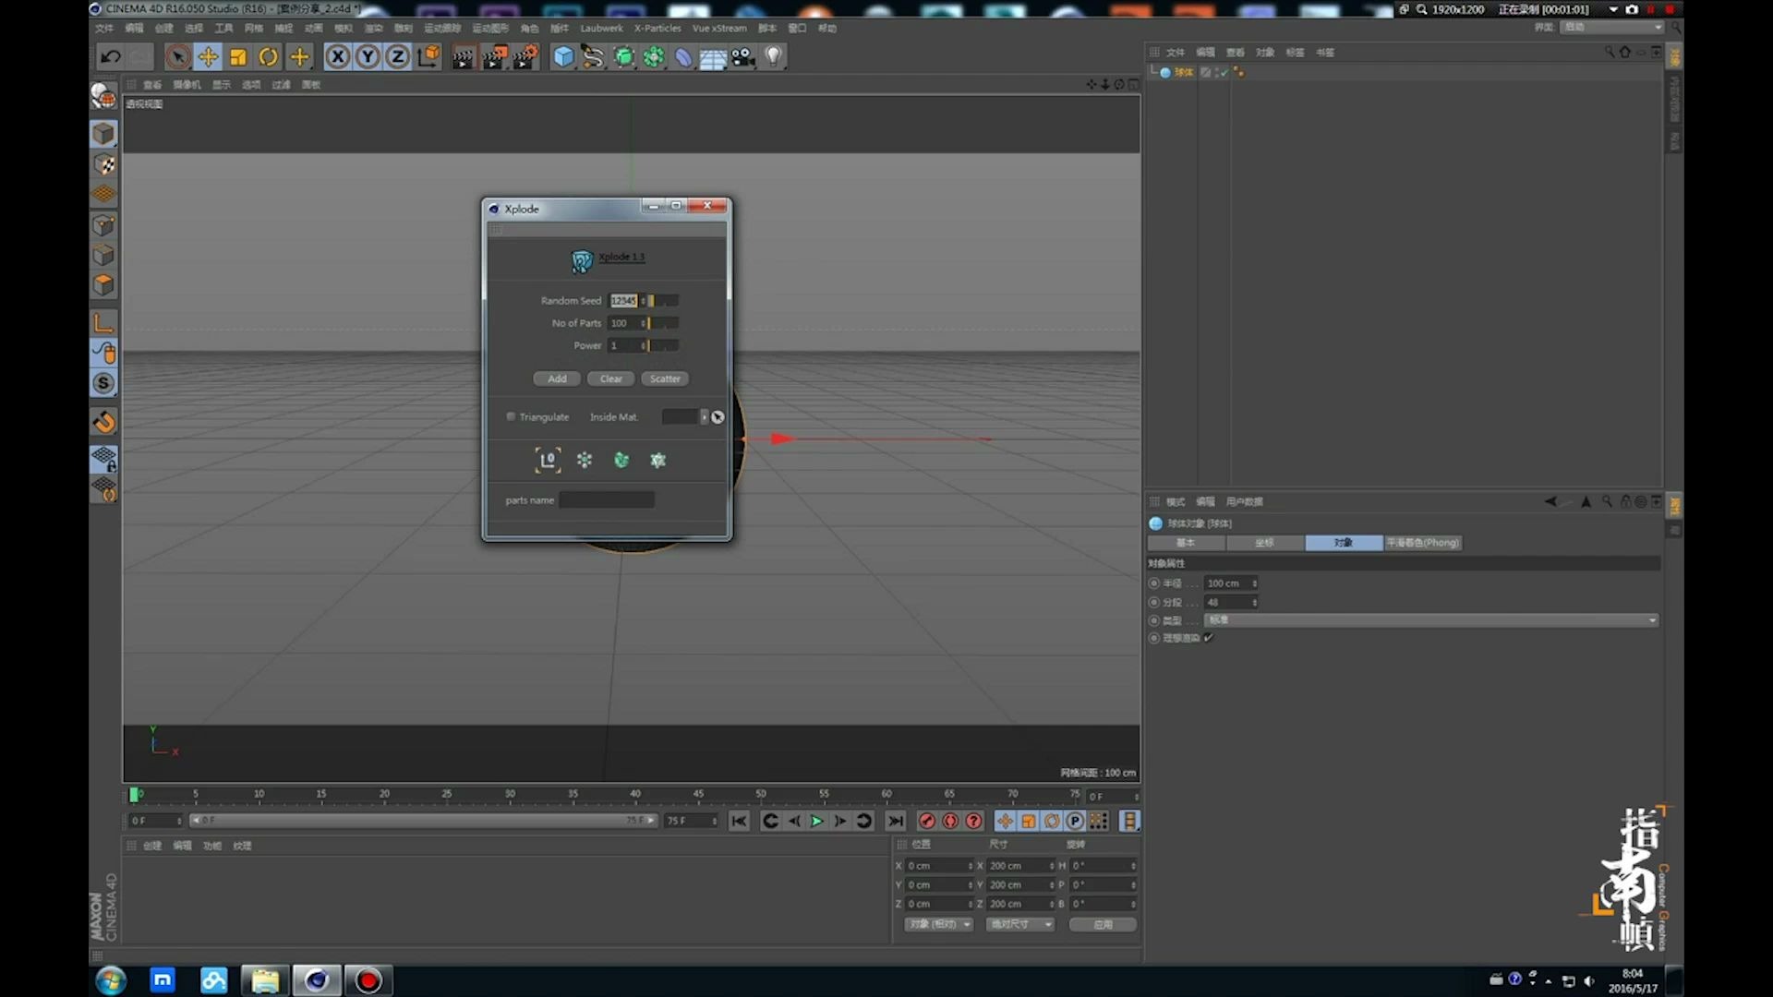This screenshot has height=997, width=1773.
Task: Select Polygons mode cube icon
Action: coord(103,285)
